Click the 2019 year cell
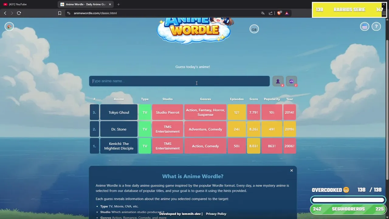Viewport: 389px width, 219px height. 290,129
